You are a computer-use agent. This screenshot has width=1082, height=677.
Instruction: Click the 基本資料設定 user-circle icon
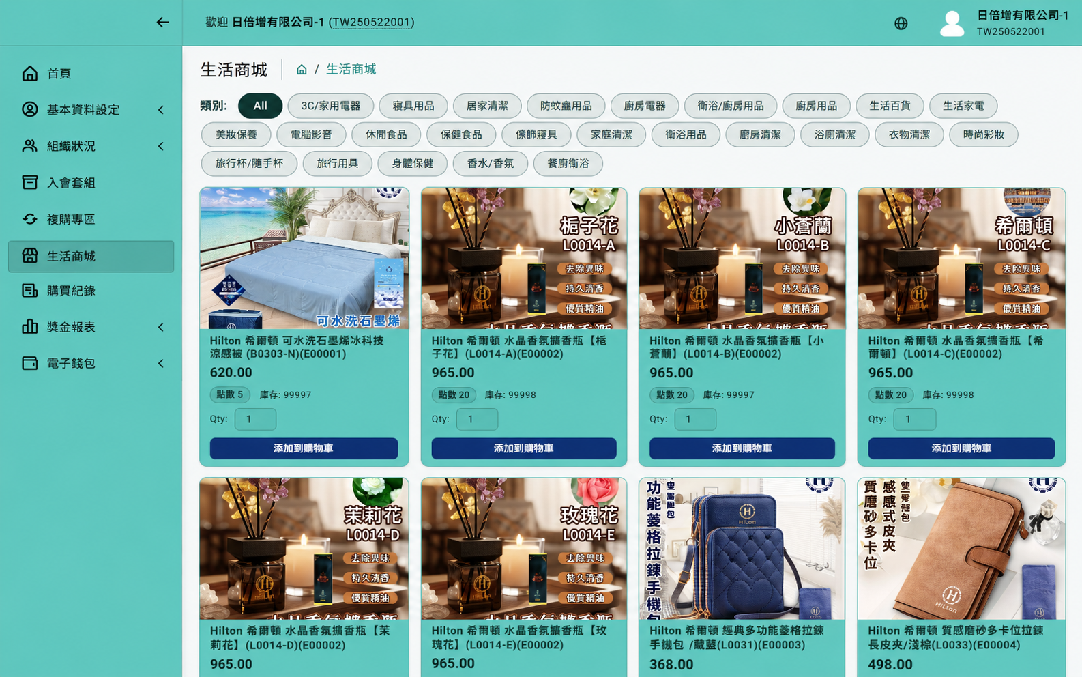[x=30, y=109]
